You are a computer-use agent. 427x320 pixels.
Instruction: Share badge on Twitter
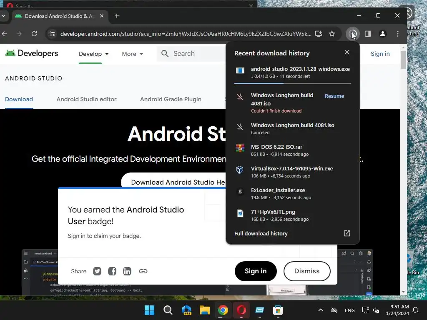click(x=97, y=271)
